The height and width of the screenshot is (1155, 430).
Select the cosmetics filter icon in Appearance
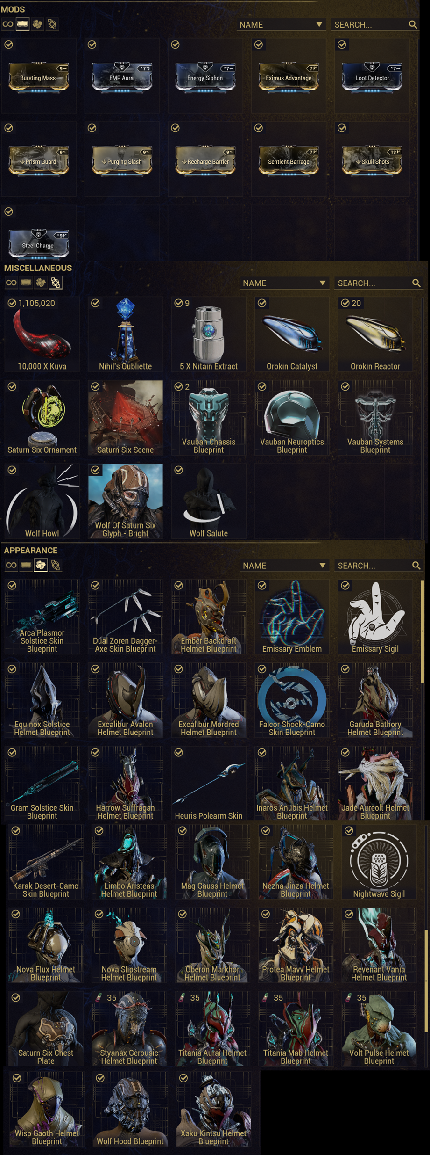[x=41, y=565]
